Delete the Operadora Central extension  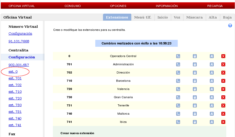pyautogui.click(x=223, y=56)
